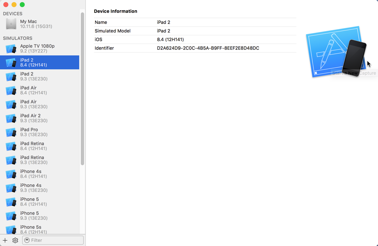Select iPad 2 9.3 (13E230) row
Image resolution: width=378 pixels, height=246 pixels.
[39, 76]
